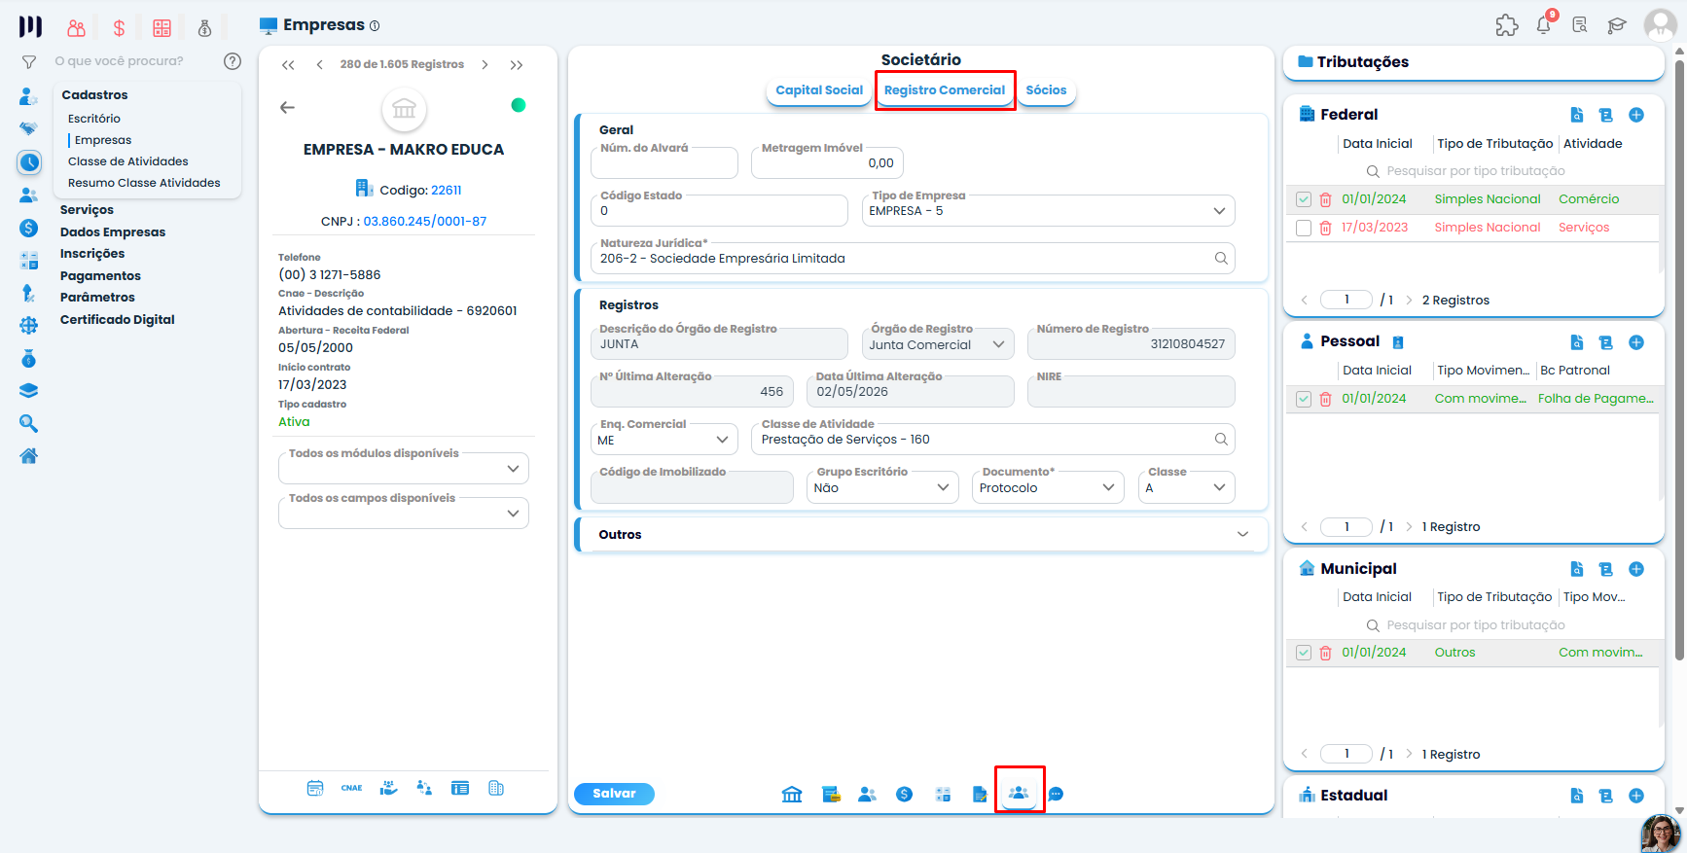Open the Certificado Digital menu
Image resolution: width=1687 pixels, height=853 pixels.
(x=118, y=320)
